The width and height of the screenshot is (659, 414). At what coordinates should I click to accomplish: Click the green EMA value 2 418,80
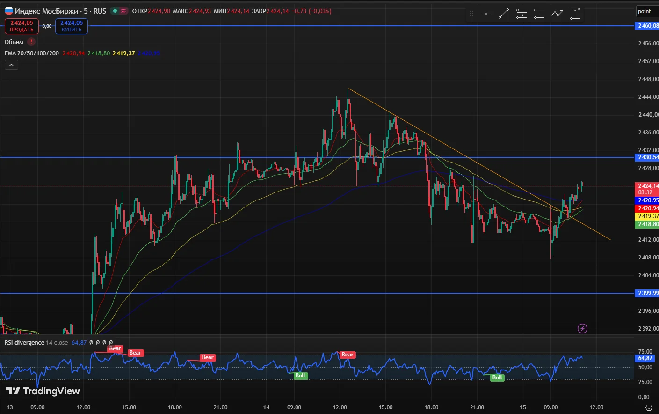pyautogui.click(x=99, y=53)
